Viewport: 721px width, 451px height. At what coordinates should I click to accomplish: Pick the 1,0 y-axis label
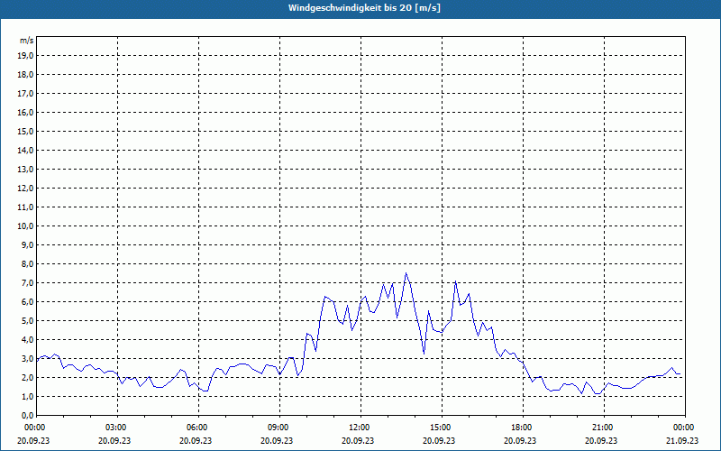click(28, 396)
